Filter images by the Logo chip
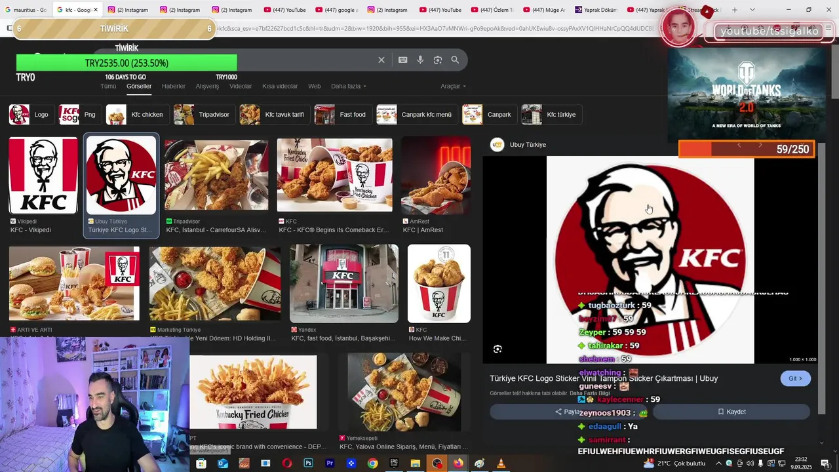The image size is (839, 472). coord(30,114)
